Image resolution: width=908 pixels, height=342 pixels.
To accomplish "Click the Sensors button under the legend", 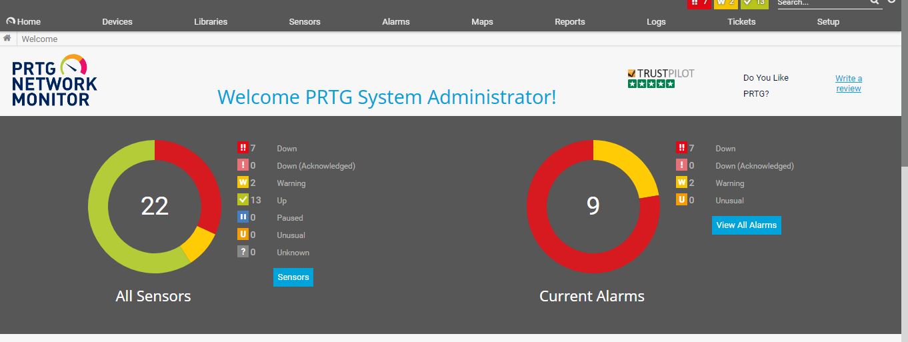I will coord(293,277).
